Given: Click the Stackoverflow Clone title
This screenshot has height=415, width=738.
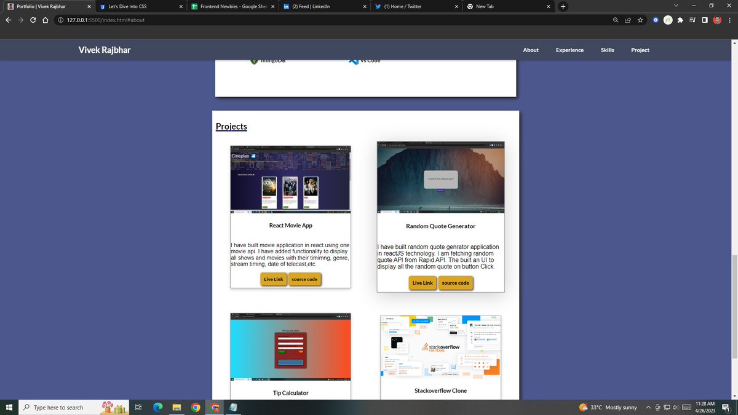Looking at the screenshot, I should pos(440,390).
